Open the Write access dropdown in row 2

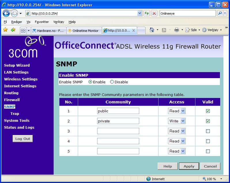point(177,121)
